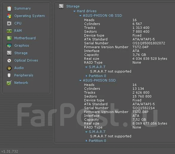Open the Optical Drives section
Screen dimensions: 175x154
coord(26,60)
